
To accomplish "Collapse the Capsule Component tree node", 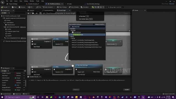I will pyautogui.click(x=3, y=18).
